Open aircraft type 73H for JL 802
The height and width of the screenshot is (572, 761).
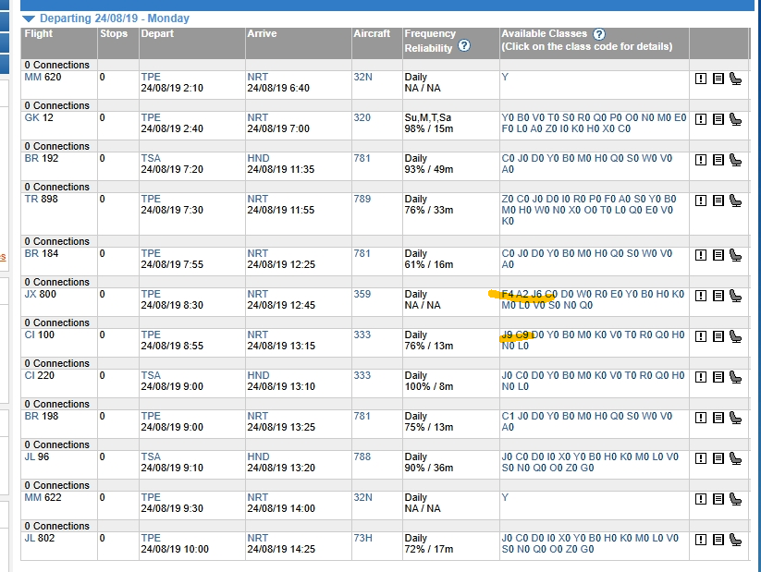(x=363, y=538)
